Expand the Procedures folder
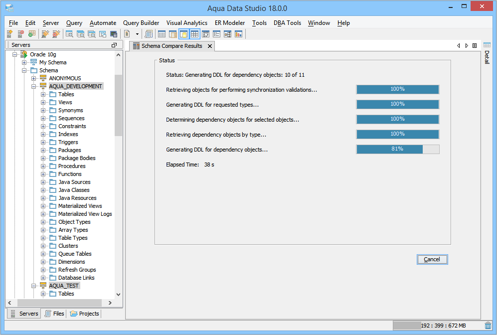Screen dimensions: 497x335 click(x=43, y=166)
